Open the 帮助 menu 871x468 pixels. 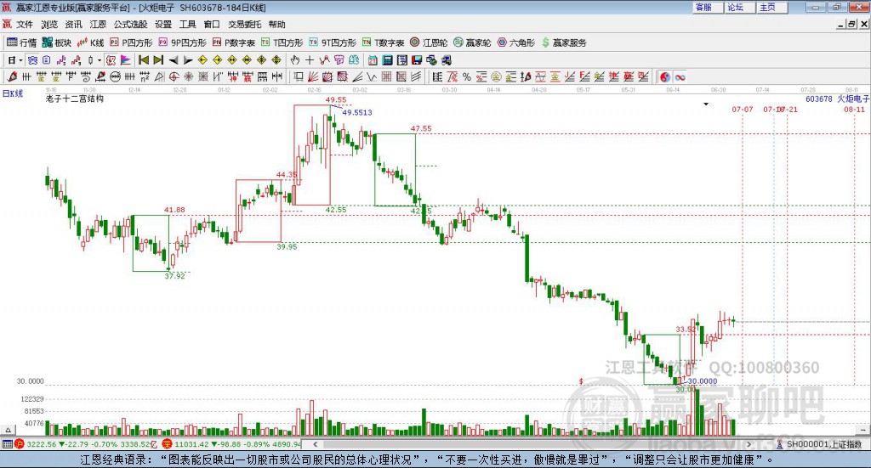point(276,25)
